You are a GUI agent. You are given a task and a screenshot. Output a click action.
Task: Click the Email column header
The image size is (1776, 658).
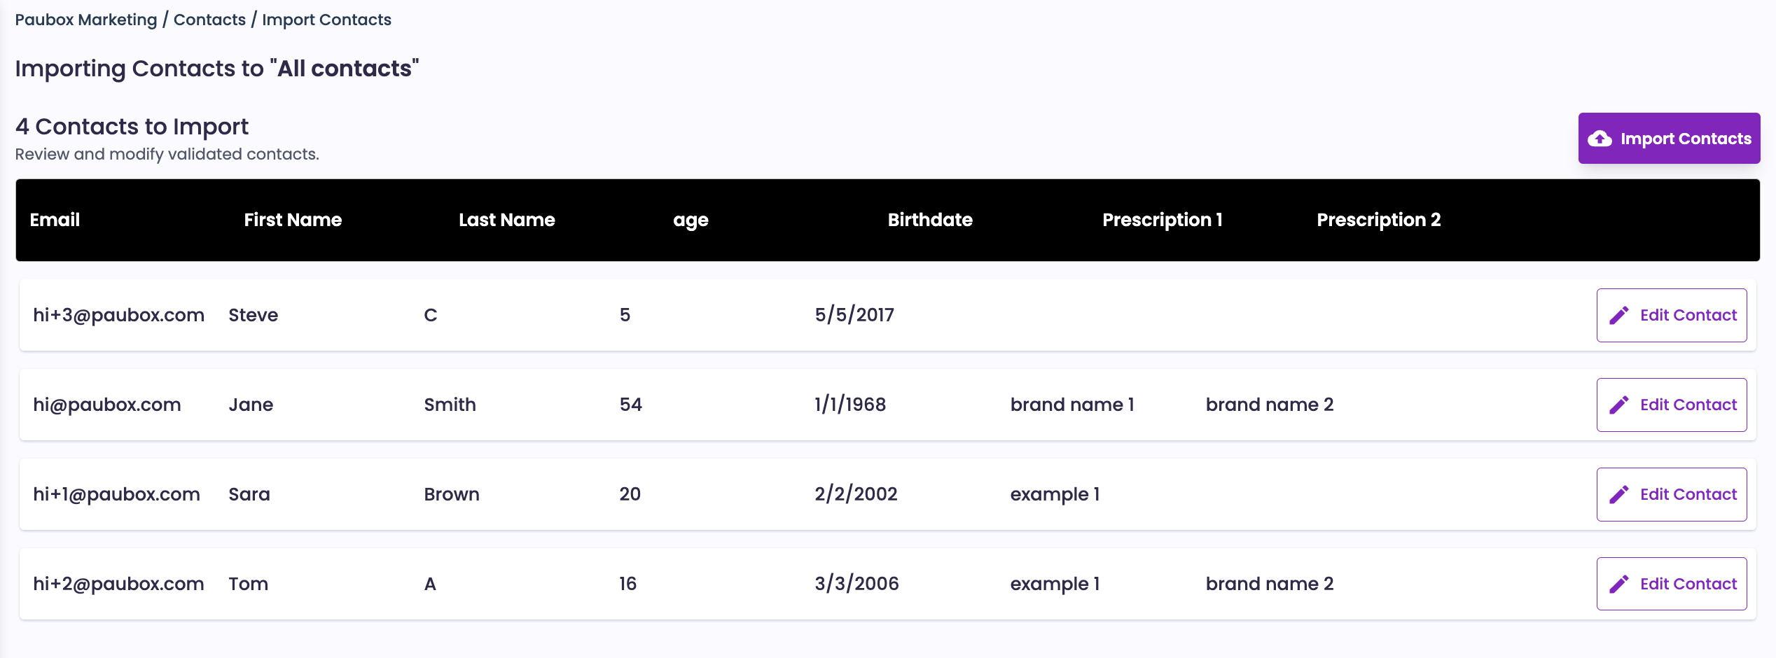(x=55, y=220)
